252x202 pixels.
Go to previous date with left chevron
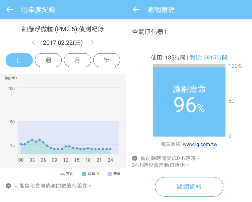pos(34,42)
